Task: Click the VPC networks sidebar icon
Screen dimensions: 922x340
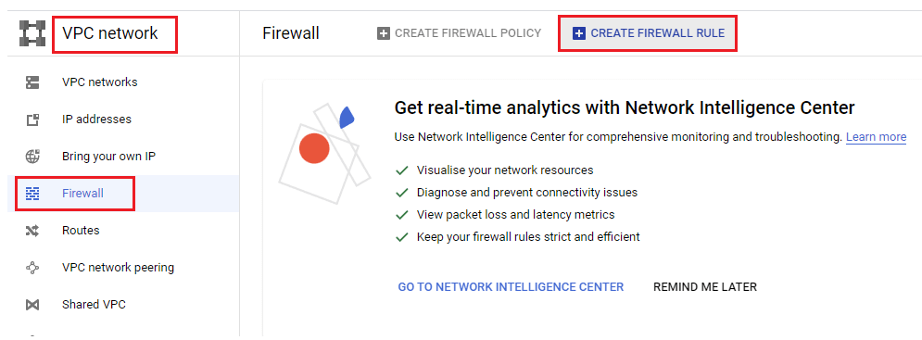Action: coord(32,82)
